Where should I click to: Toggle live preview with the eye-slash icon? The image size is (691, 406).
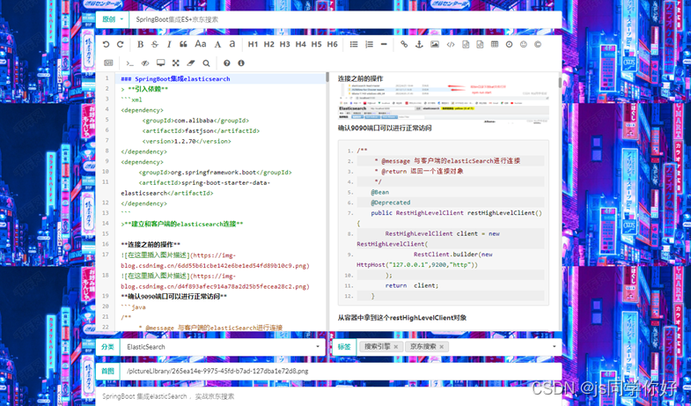point(145,63)
